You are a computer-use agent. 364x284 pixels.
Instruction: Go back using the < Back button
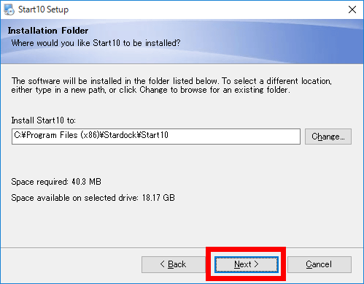click(174, 264)
